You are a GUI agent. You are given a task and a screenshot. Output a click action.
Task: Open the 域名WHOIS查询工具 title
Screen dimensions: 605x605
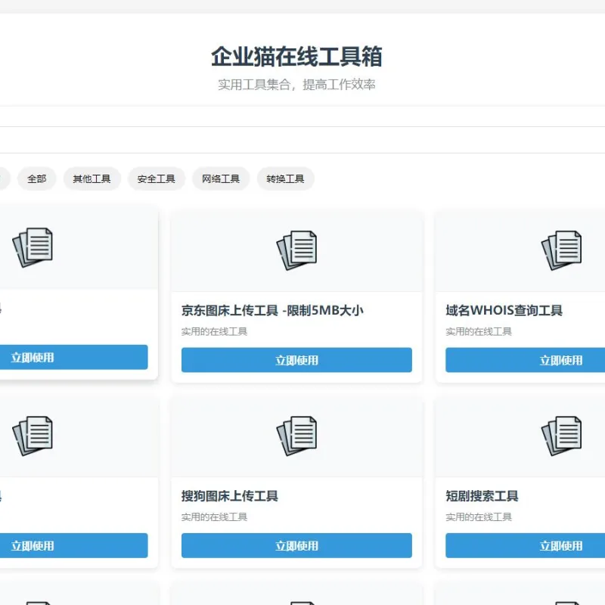[x=504, y=310]
